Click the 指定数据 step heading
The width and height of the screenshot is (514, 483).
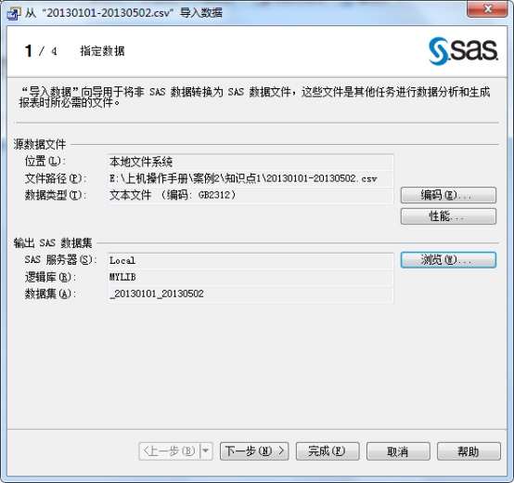pos(102,51)
